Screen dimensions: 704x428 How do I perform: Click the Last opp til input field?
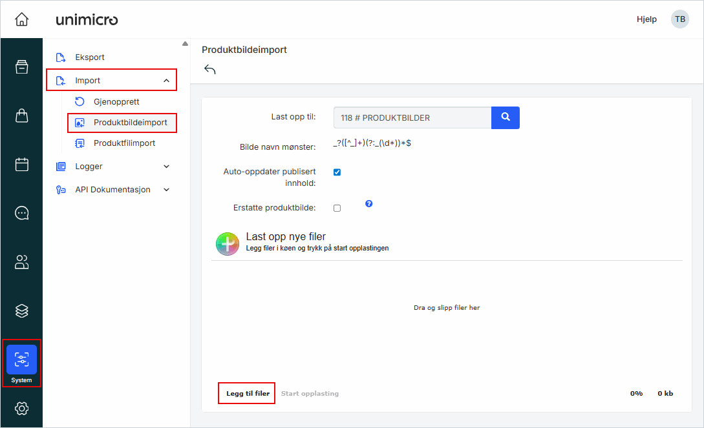pos(412,118)
